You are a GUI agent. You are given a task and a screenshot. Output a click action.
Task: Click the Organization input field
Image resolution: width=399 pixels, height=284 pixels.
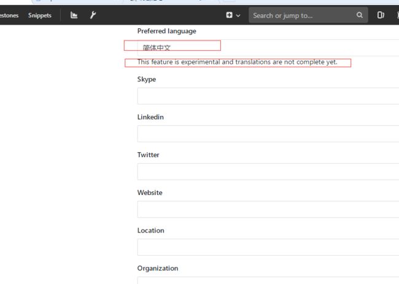268,280
